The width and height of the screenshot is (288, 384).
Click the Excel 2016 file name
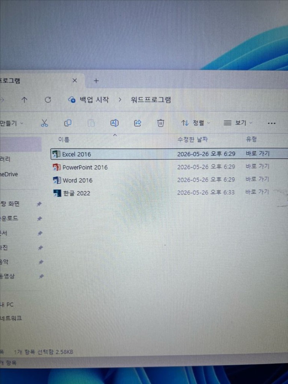tap(76, 154)
